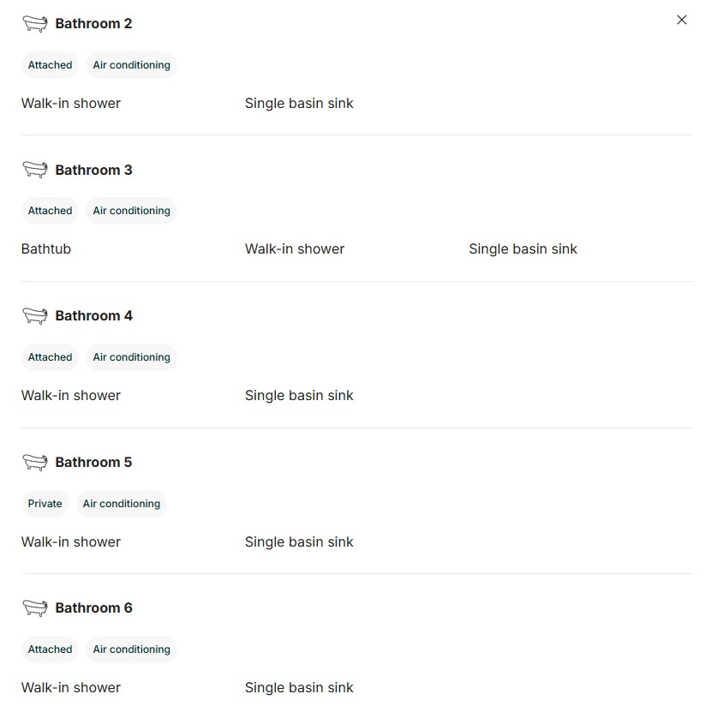Select Air conditioning tag under Bathroom 2
The image size is (717, 706).
(131, 65)
